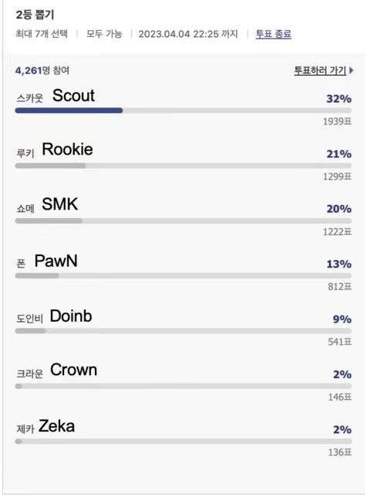Click the 2등 뽑기 poll title
This screenshot has width=365, height=495.
click(x=35, y=15)
